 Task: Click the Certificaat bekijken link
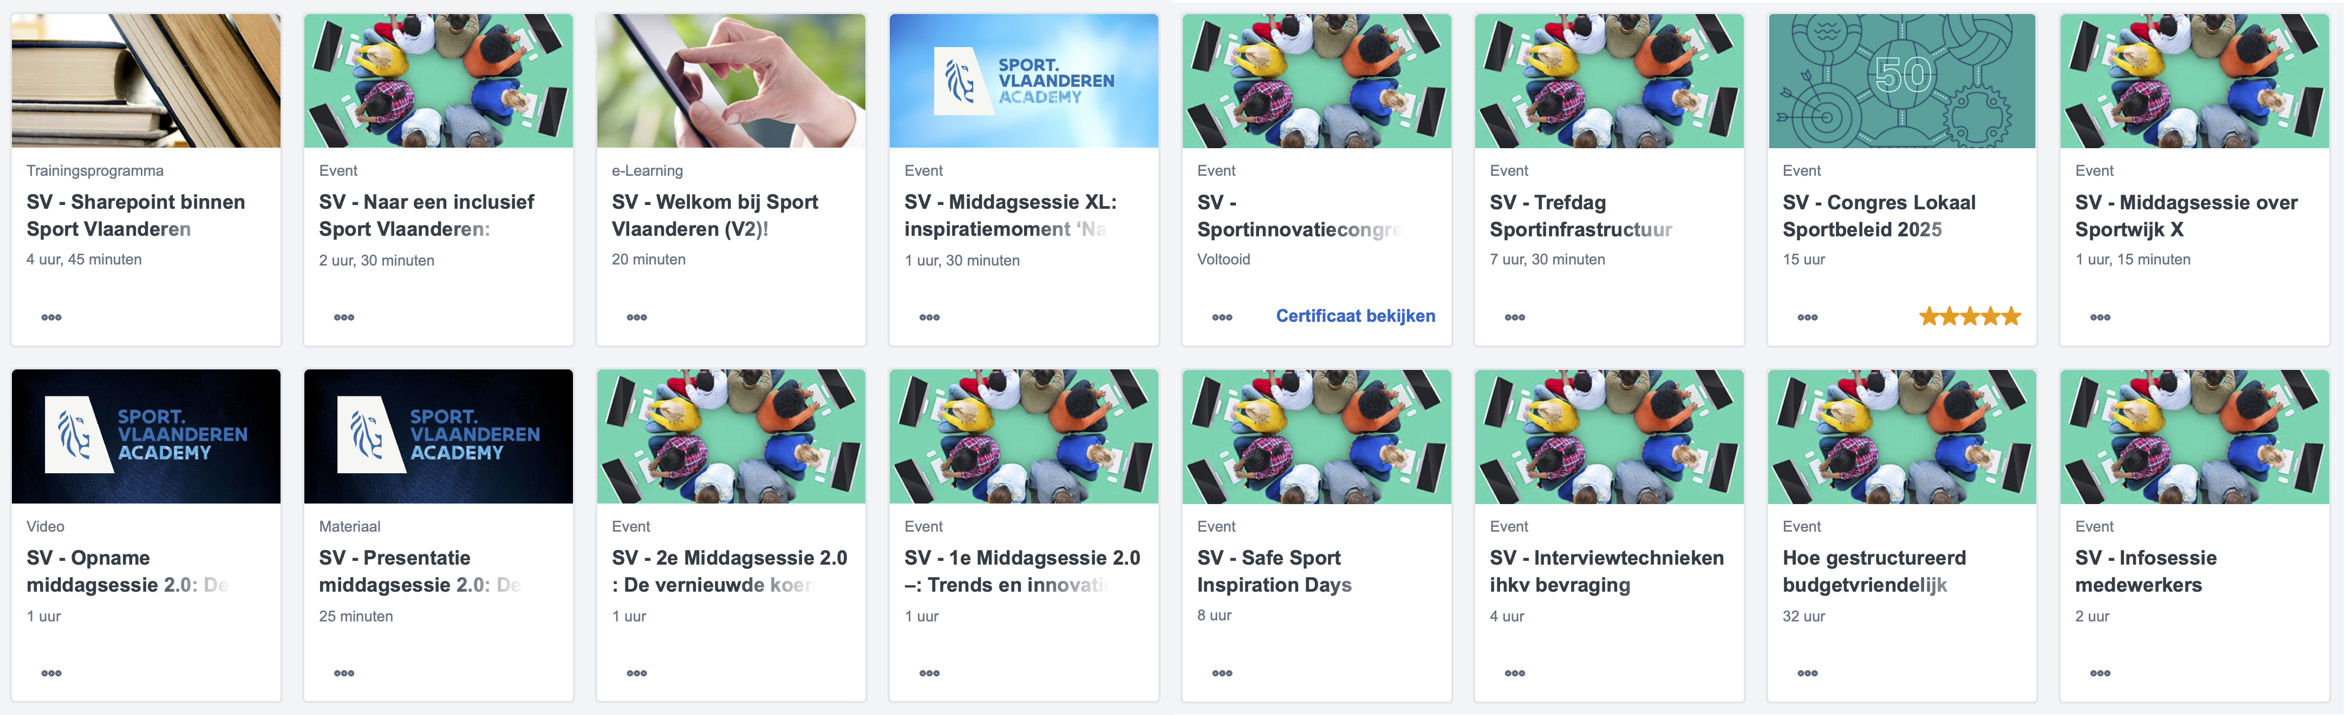coord(1355,316)
